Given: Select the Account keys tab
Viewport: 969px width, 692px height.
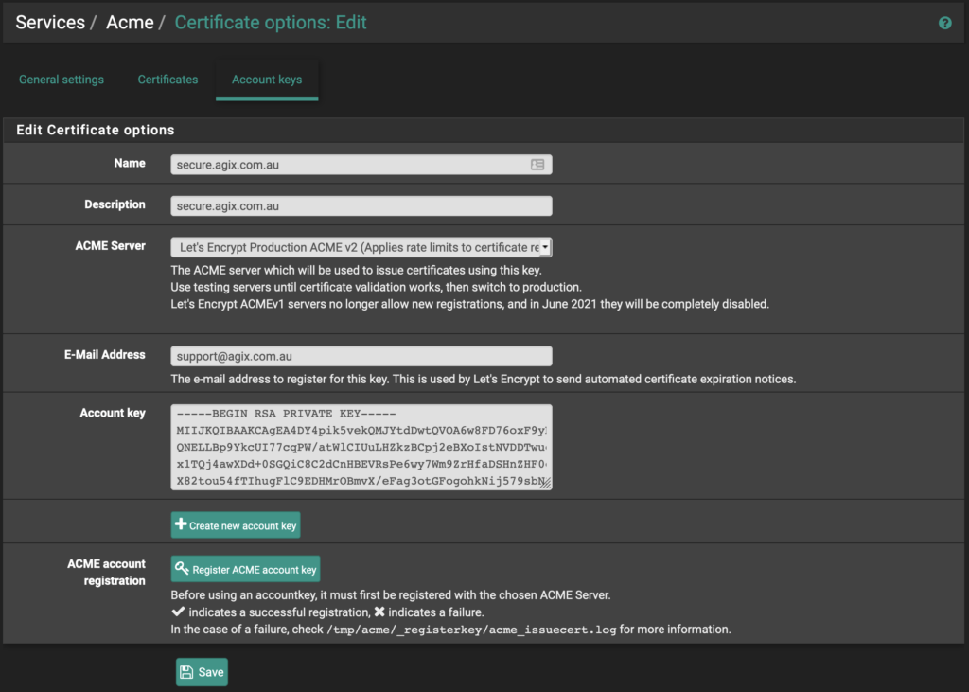Looking at the screenshot, I should tap(267, 80).
